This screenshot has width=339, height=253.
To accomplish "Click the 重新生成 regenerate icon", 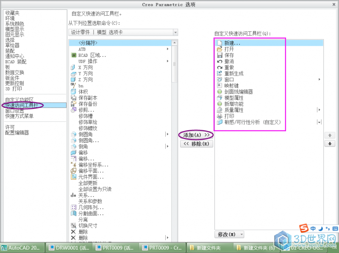I will tap(220, 73).
